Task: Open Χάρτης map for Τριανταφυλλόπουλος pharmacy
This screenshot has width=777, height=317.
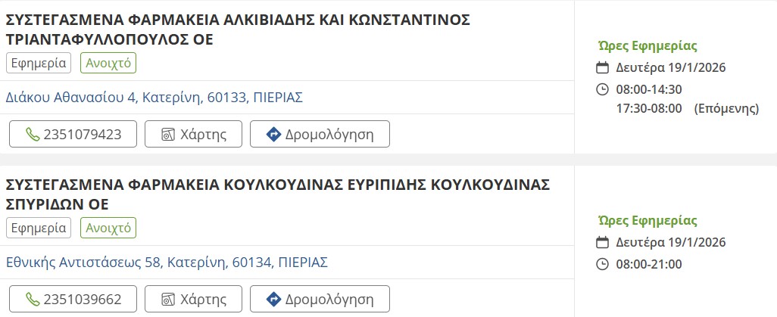Action: pyautogui.click(x=193, y=135)
